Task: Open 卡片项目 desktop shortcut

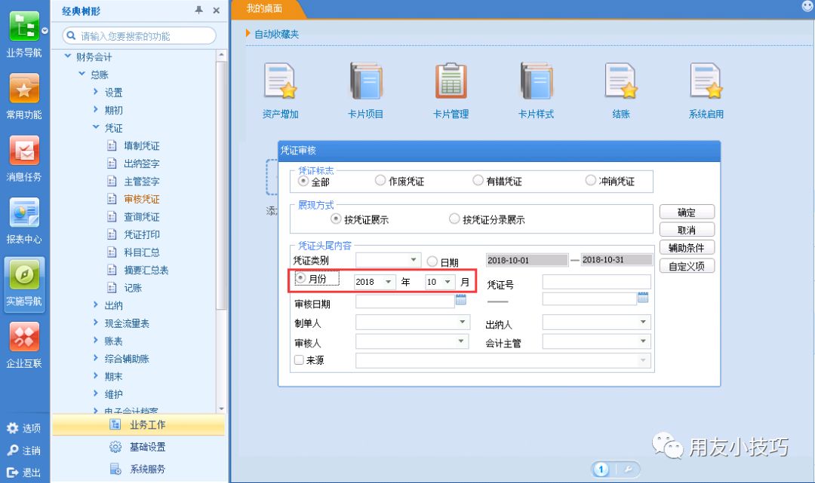Action: click(x=365, y=90)
